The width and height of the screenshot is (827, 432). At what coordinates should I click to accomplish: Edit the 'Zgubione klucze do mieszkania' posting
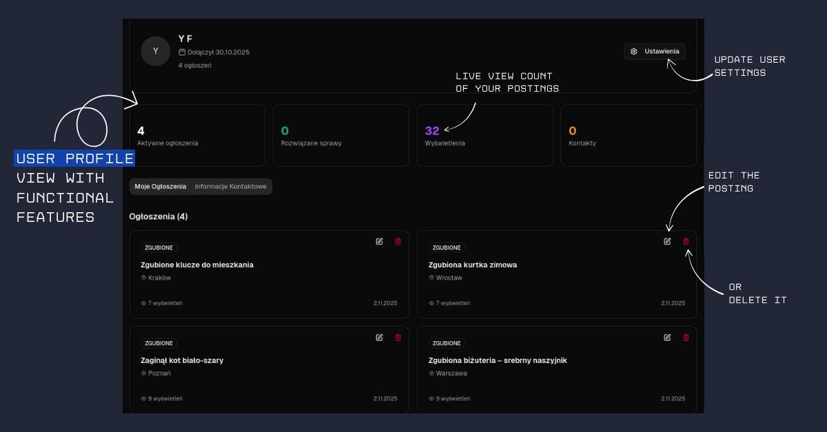coord(379,241)
